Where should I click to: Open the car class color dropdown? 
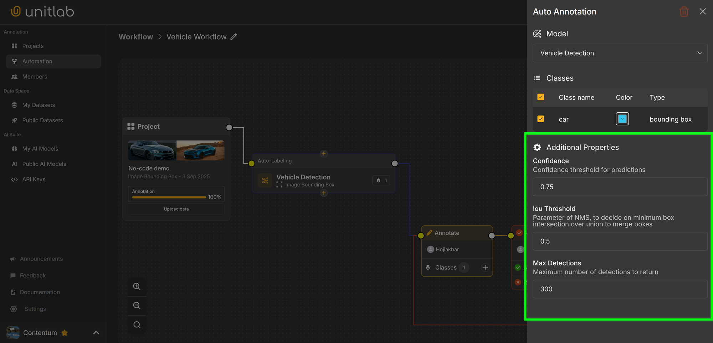(x=622, y=119)
